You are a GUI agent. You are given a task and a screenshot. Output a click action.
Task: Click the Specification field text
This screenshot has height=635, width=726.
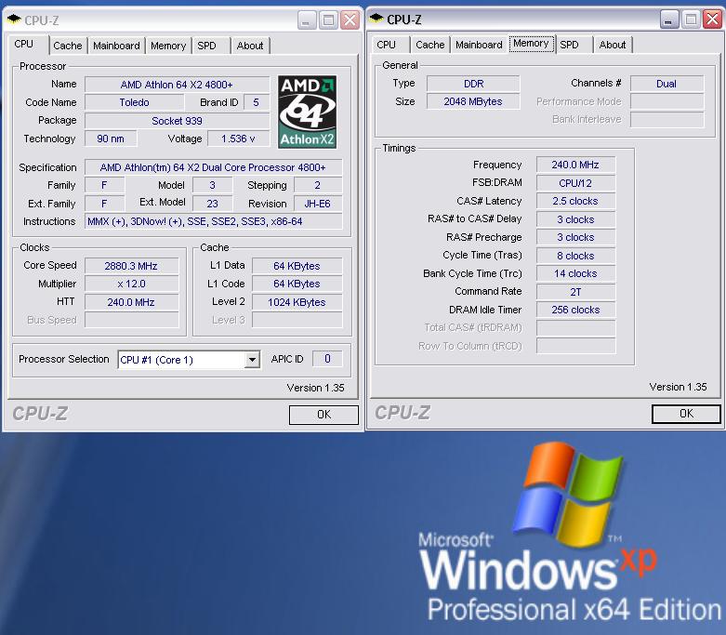point(213,167)
